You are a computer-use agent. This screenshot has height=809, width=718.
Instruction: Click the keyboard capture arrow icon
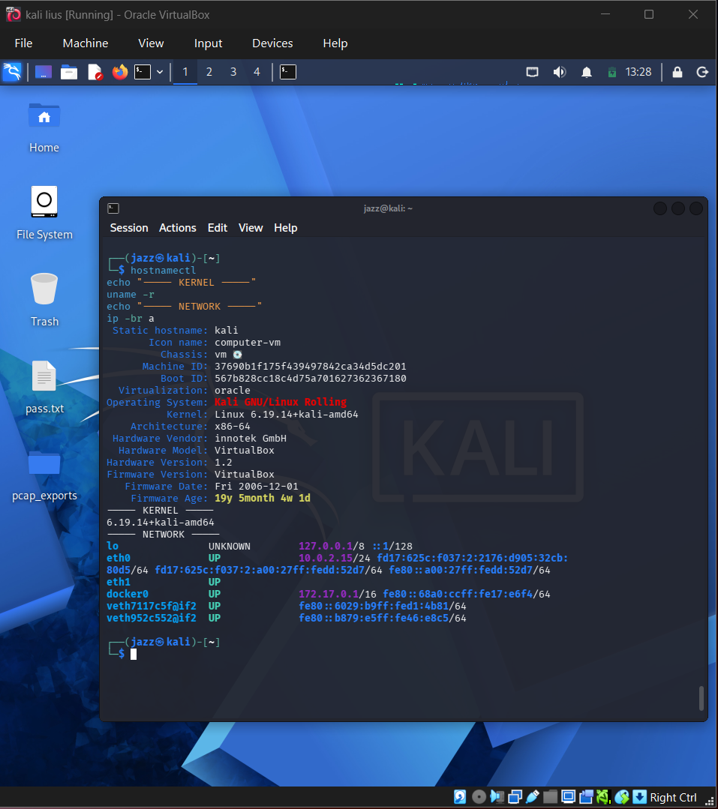639,797
